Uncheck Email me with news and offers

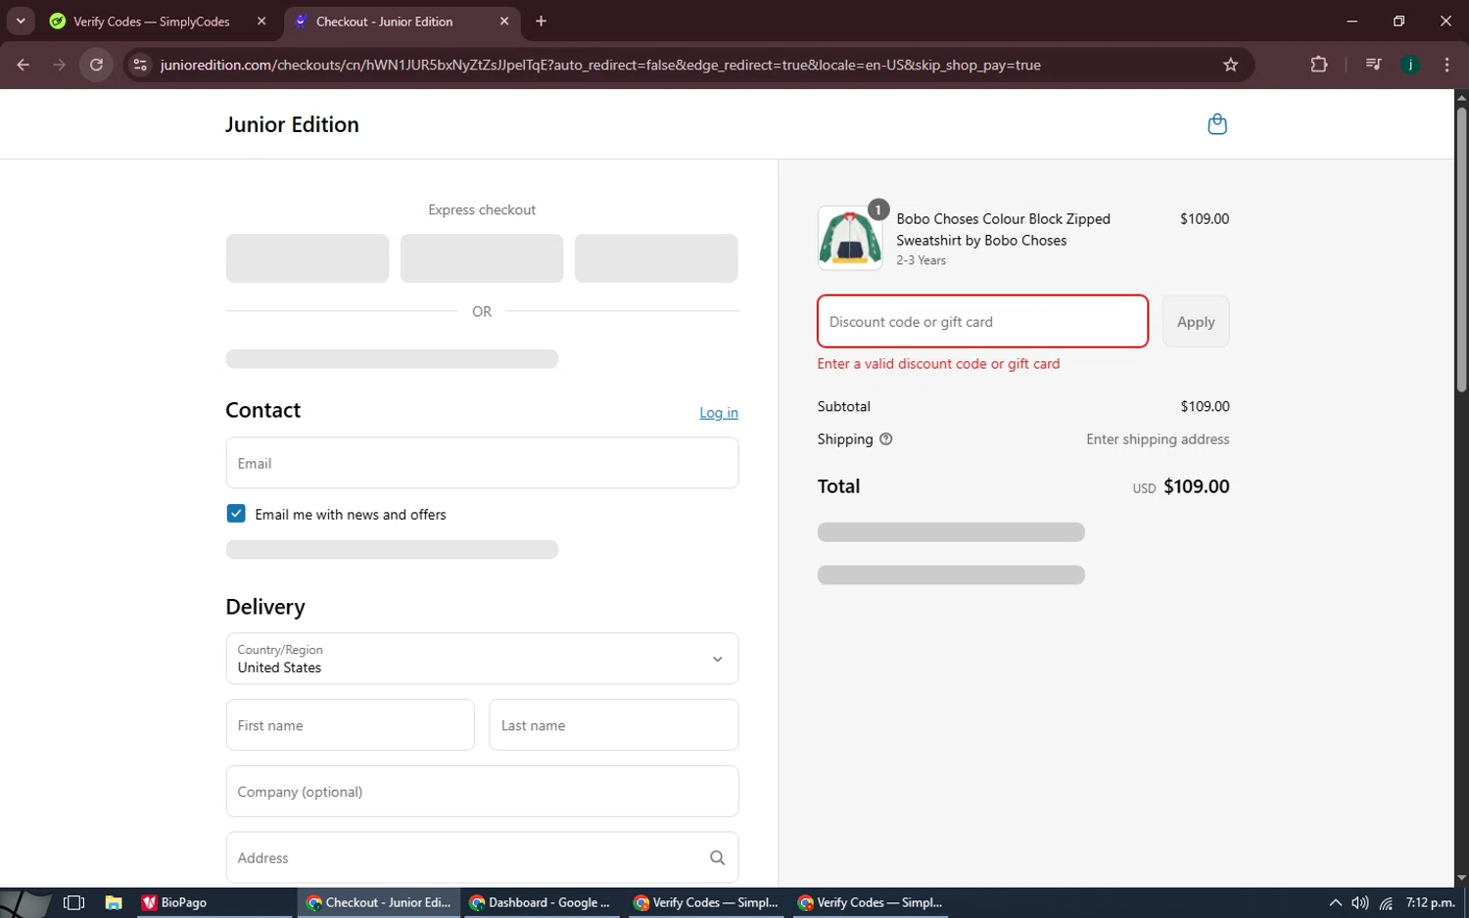coord(236,514)
